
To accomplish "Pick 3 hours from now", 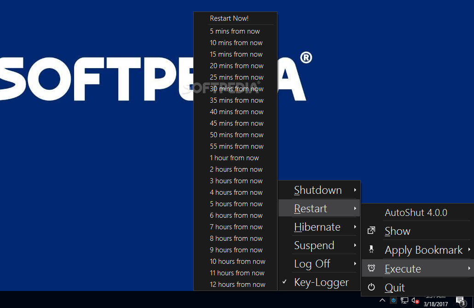I will click(x=235, y=180).
